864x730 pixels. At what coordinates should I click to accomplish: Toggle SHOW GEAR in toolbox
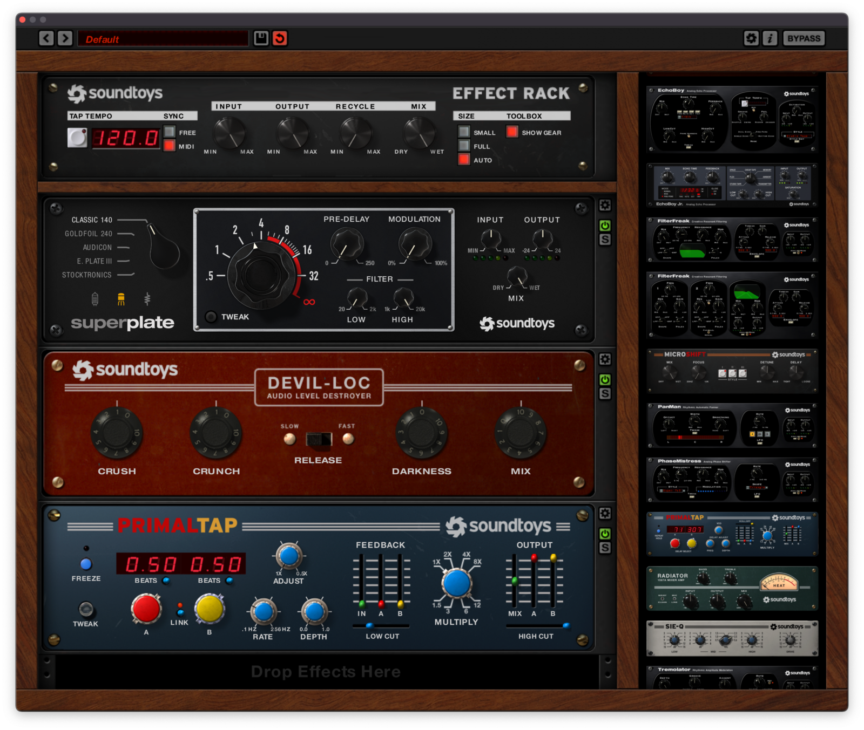click(x=512, y=132)
